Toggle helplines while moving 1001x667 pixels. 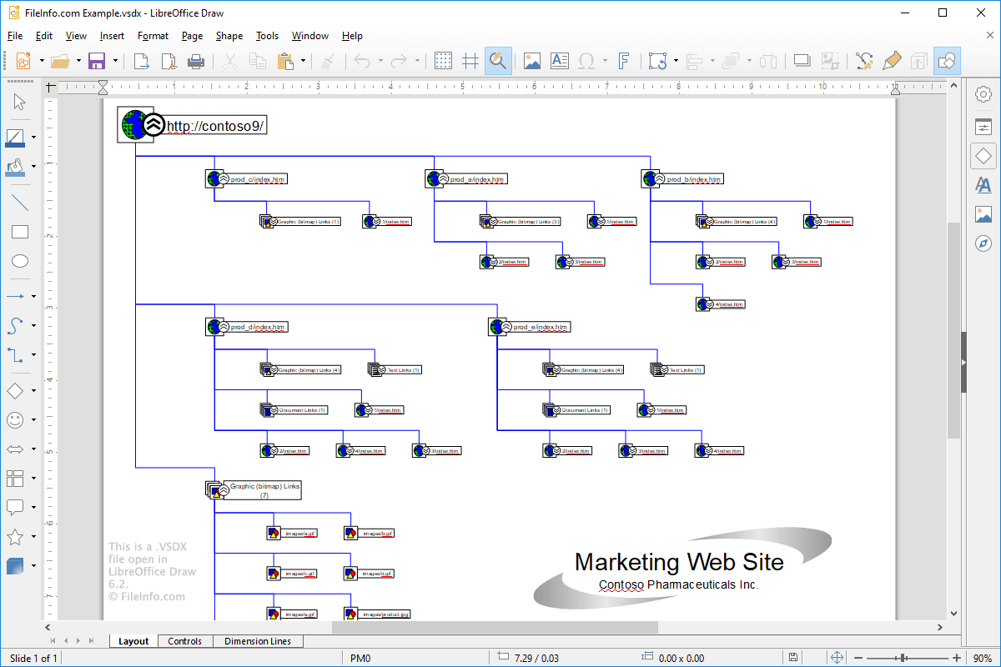click(x=470, y=61)
